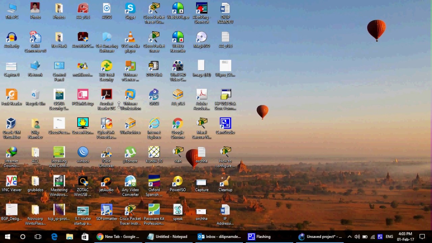Launch Internet Explorer desktop shortcut

154,128
